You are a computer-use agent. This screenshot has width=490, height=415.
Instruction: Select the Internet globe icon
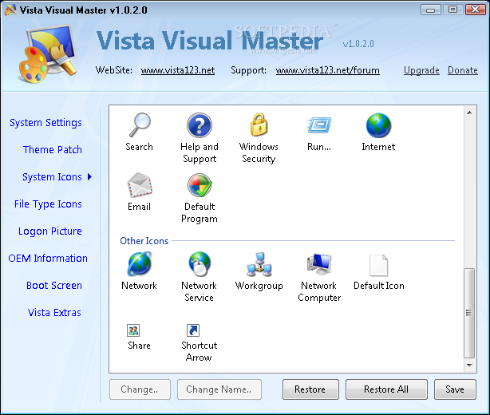(378, 125)
